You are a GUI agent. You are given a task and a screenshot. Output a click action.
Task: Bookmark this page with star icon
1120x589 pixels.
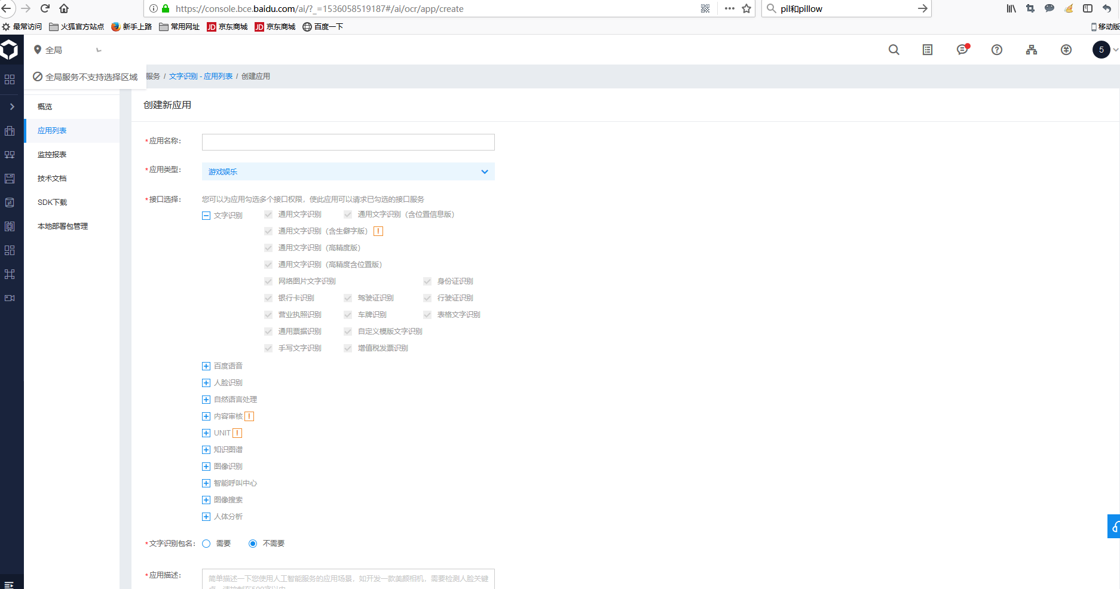tap(746, 8)
